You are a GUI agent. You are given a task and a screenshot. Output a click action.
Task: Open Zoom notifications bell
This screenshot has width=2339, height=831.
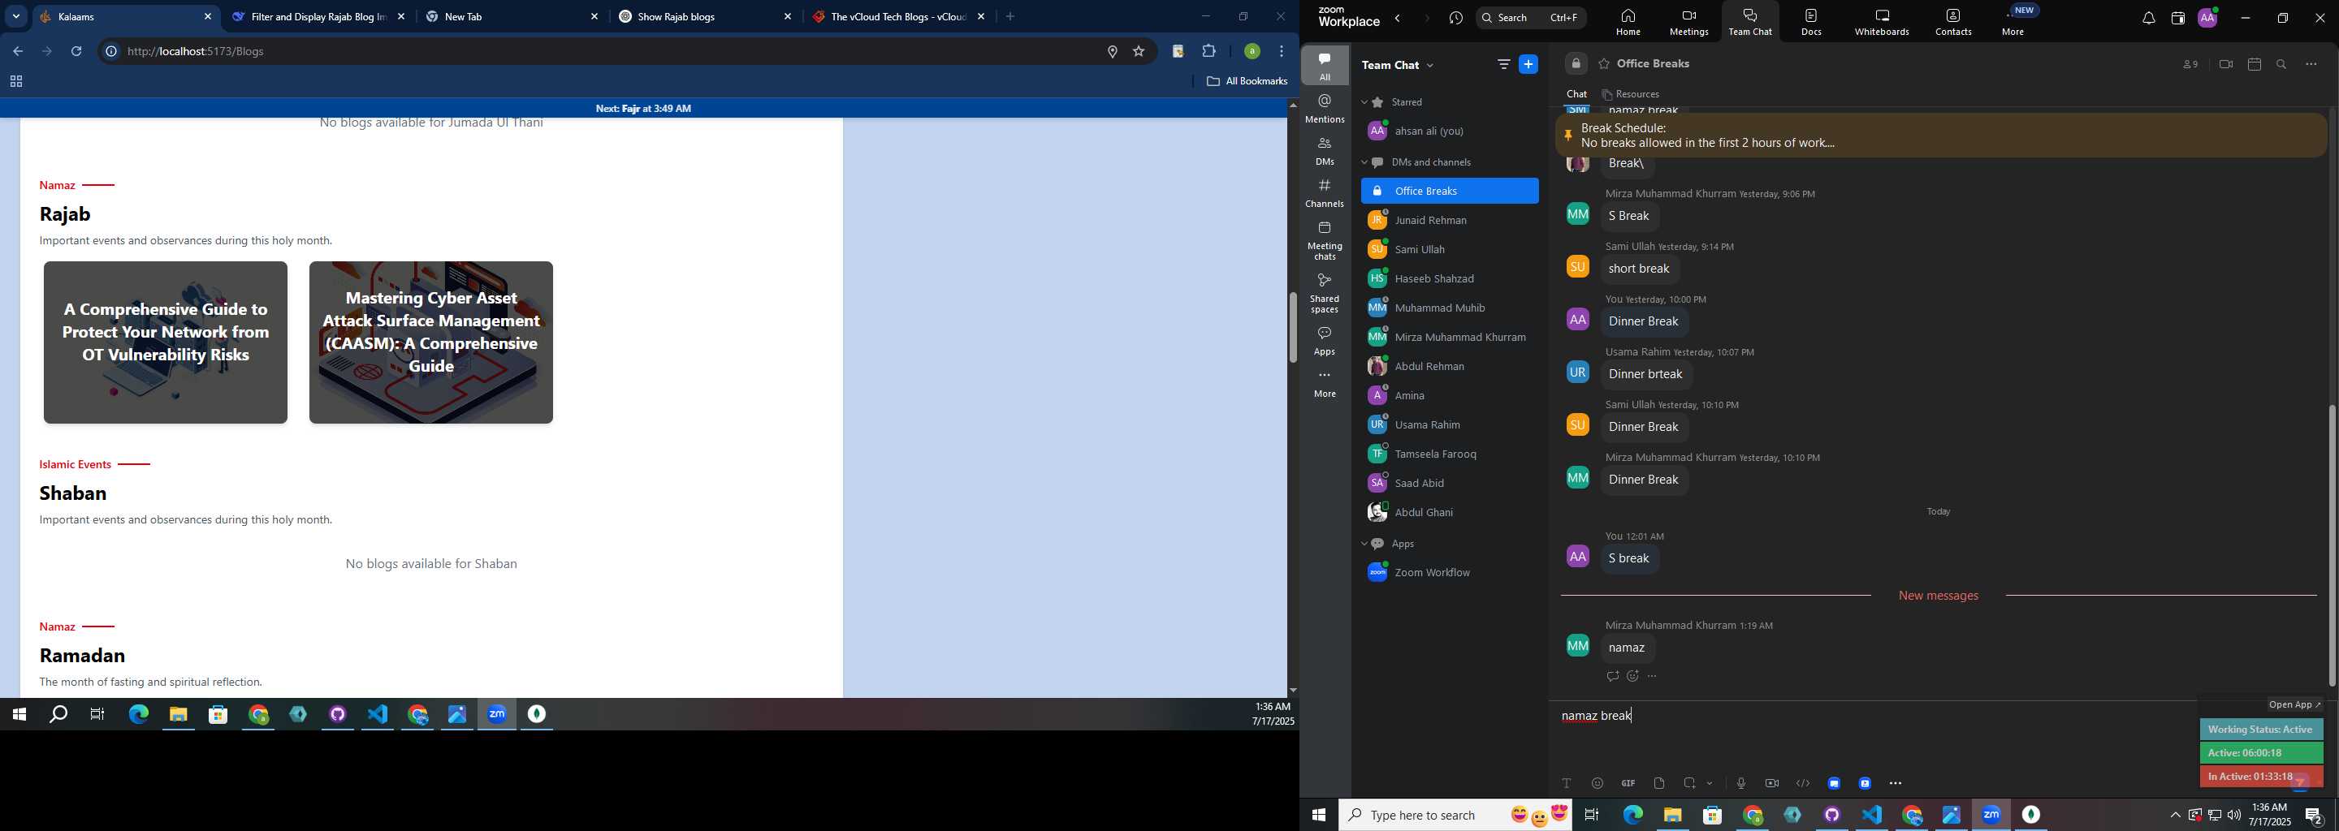tap(2148, 18)
